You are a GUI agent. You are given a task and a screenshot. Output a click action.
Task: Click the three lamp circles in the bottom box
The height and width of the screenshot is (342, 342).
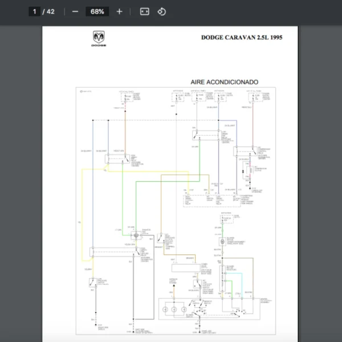point(174,310)
